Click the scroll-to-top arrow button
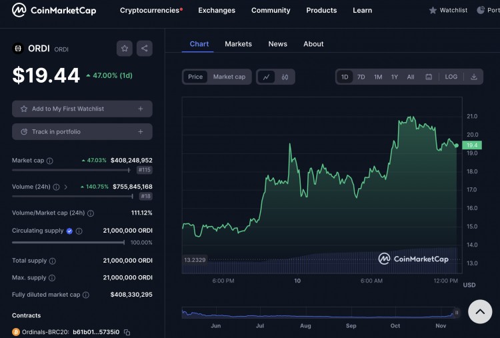 point(480,311)
